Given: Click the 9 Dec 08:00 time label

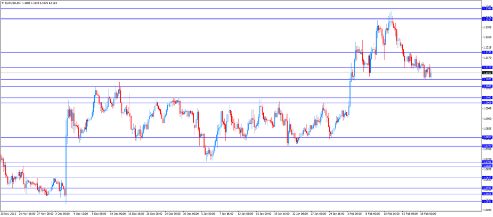Looking at the screenshot, I should [x=100, y=214].
